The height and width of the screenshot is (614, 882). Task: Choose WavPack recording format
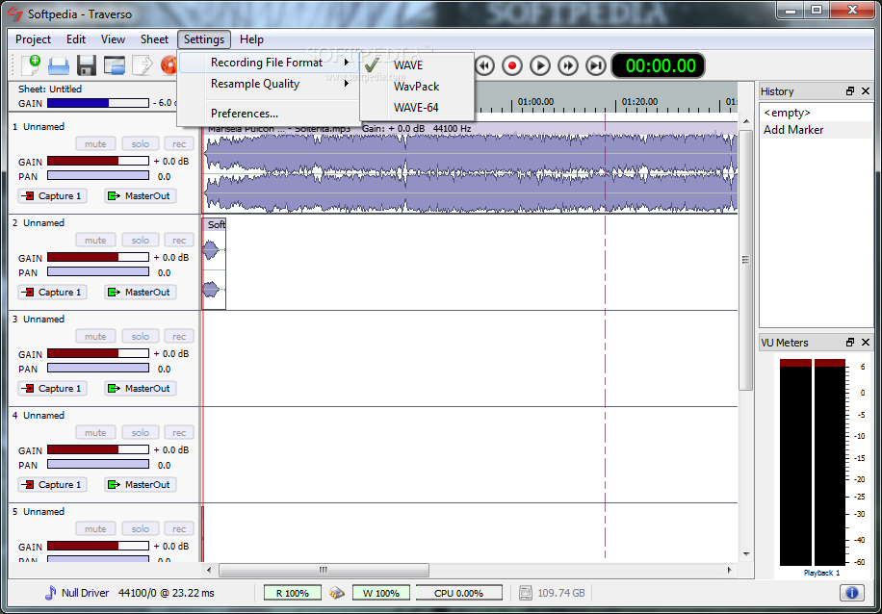(416, 87)
